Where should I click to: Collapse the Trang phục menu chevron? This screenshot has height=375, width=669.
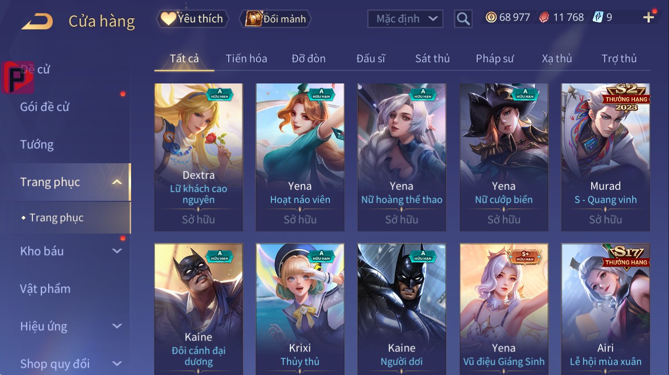point(118,182)
